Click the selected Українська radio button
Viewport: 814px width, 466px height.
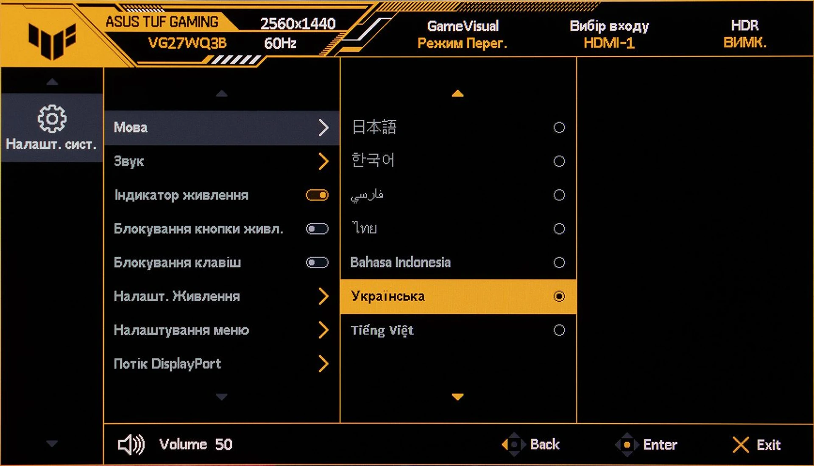[x=559, y=296]
